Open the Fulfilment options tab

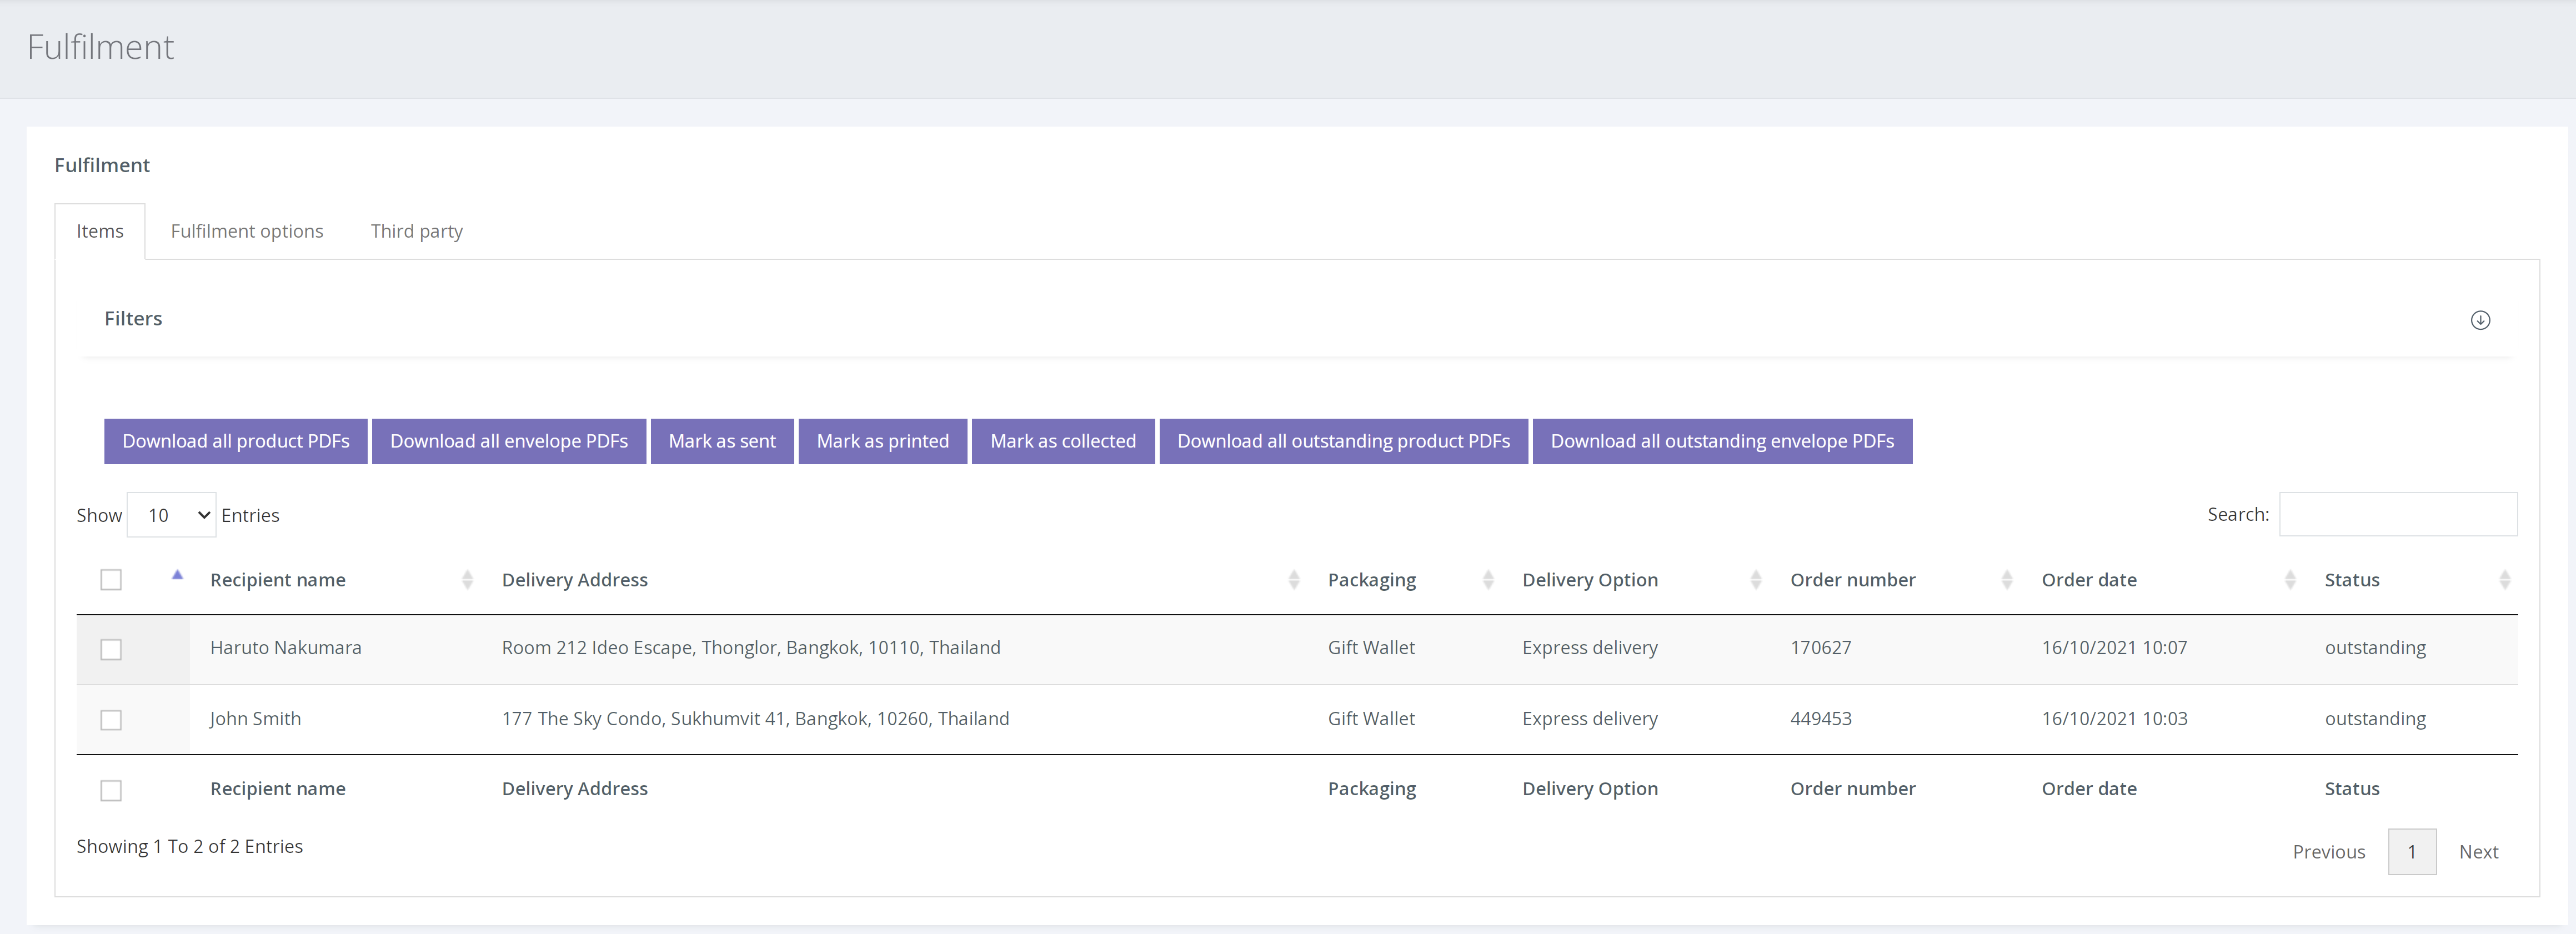[247, 231]
